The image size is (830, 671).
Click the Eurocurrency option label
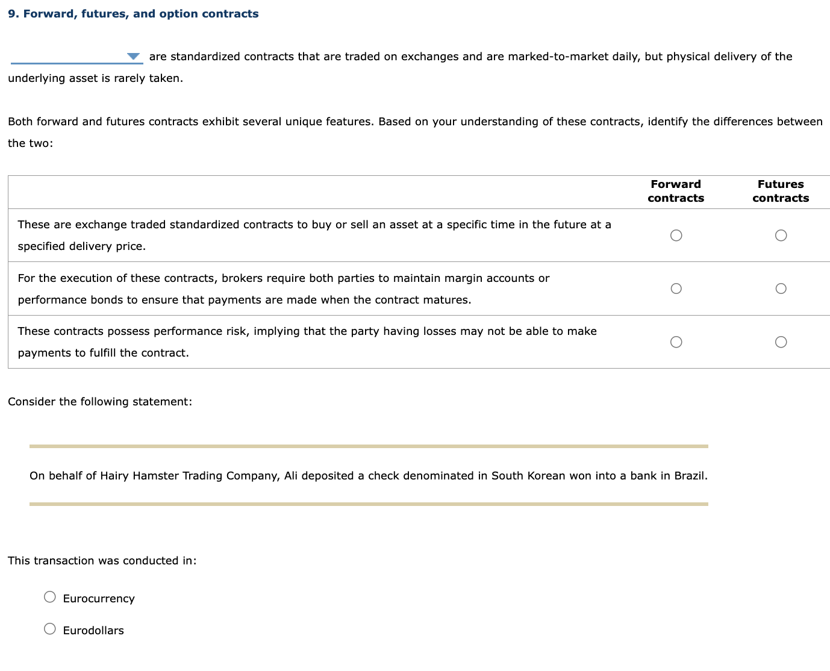point(99,599)
